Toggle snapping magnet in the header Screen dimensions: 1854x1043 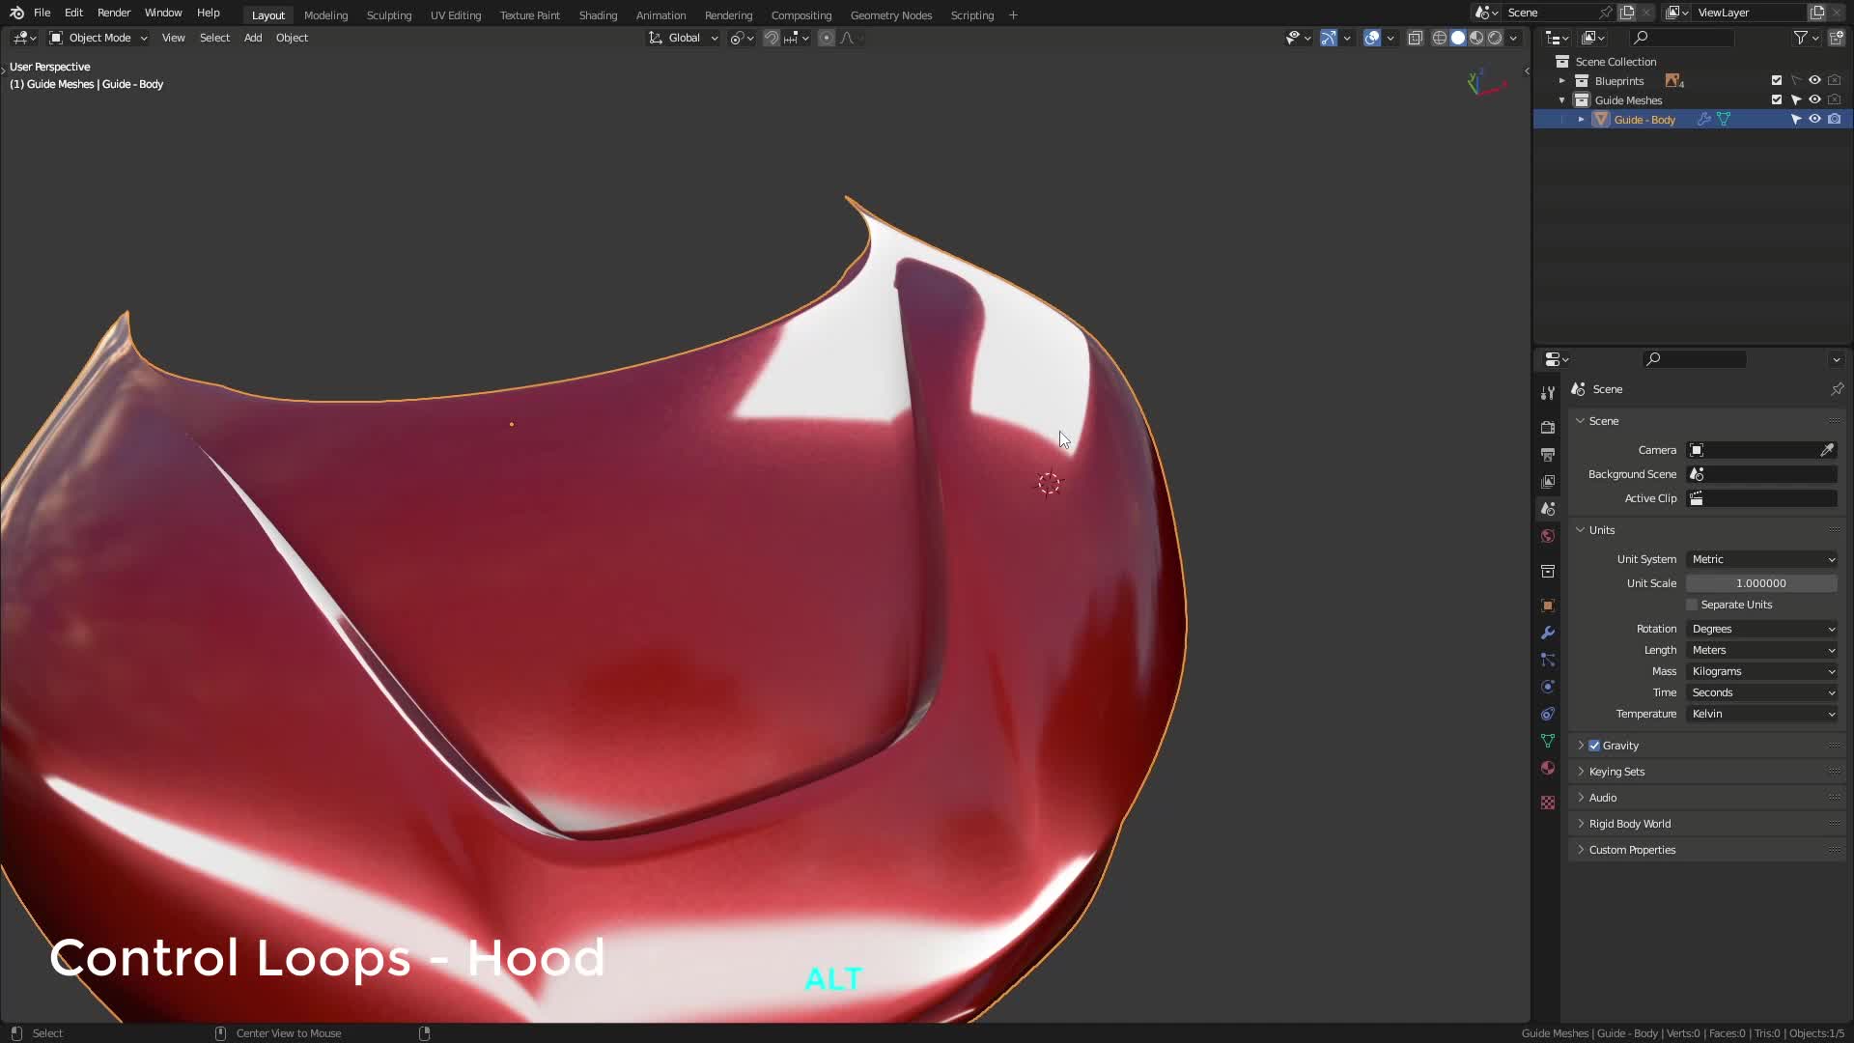[x=772, y=38]
